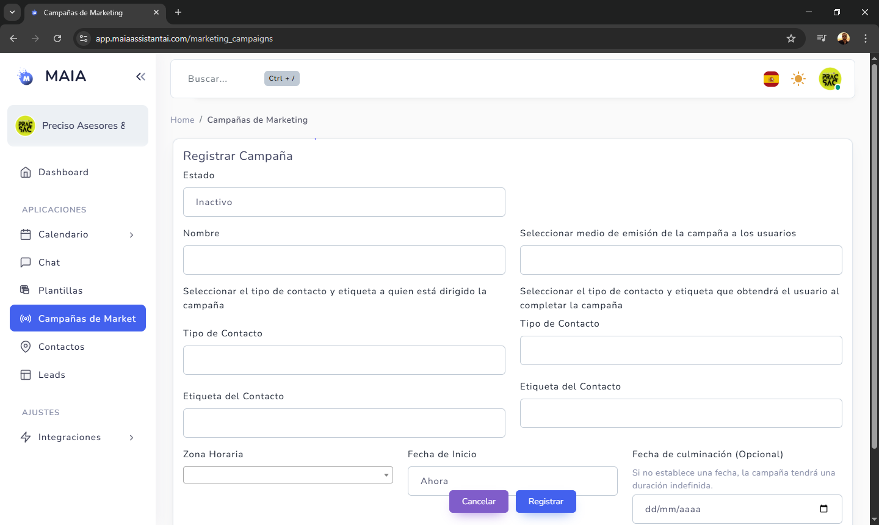The width and height of the screenshot is (879, 525).
Task: Open Dashboard from the sidebar
Action: [x=63, y=172]
